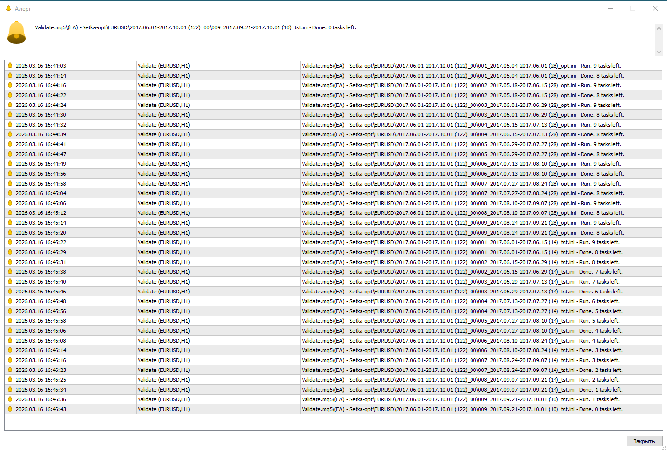Click message 002_2017.06.15-2017.06.29 (14)_tst.ini Done
This screenshot has height=451, width=667.
462,272
